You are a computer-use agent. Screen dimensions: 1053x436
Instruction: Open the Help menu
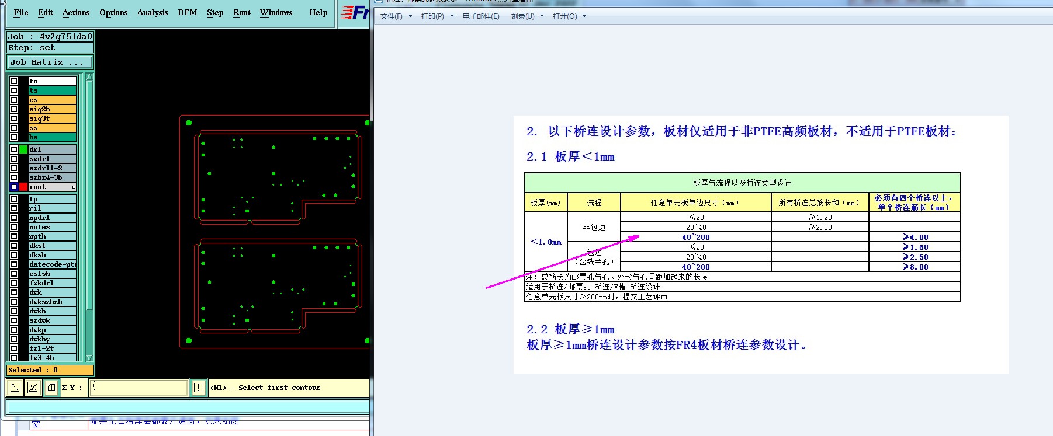click(318, 12)
